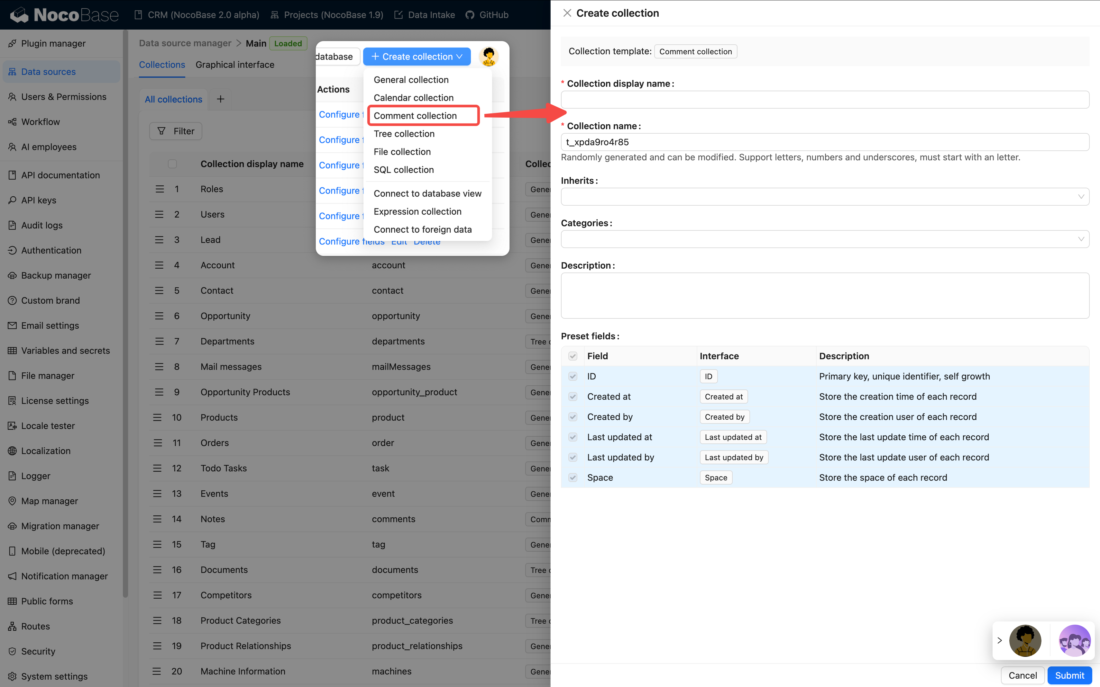The width and height of the screenshot is (1100, 687).
Task: Select Tree collection from the menu
Action: (404, 134)
